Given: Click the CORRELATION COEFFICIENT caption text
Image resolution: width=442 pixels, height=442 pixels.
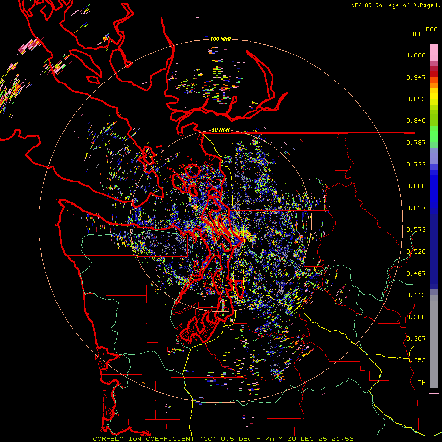Looking at the screenshot, I should click(143, 439).
